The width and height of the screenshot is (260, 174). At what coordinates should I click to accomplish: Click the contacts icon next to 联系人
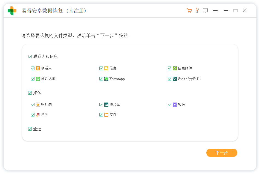point(37,68)
